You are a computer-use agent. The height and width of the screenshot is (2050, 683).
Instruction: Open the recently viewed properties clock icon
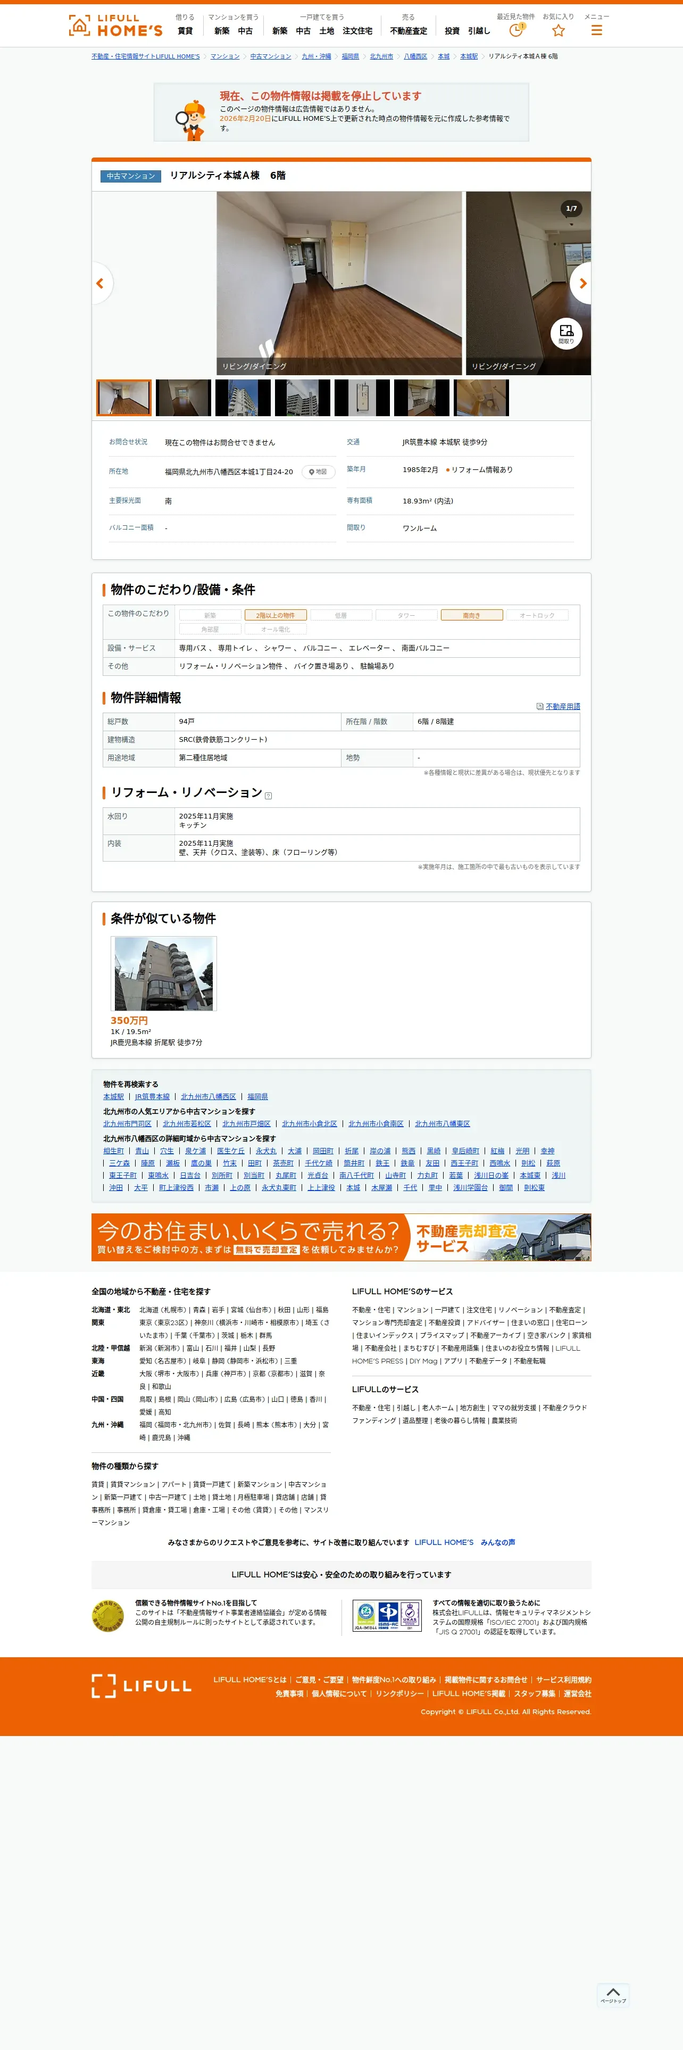click(516, 30)
